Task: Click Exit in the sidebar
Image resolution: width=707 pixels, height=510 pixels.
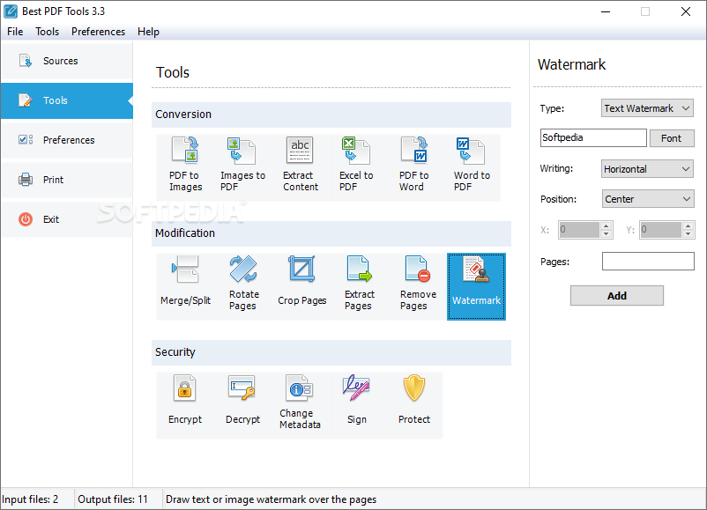Action: (x=67, y=219)
